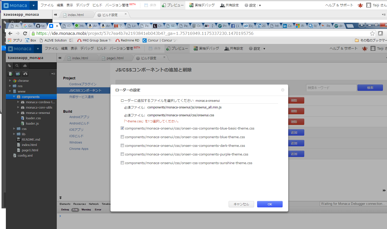This screenshot has width=387, height=229.
Task: Collapse the components folder
Action: 14,97
